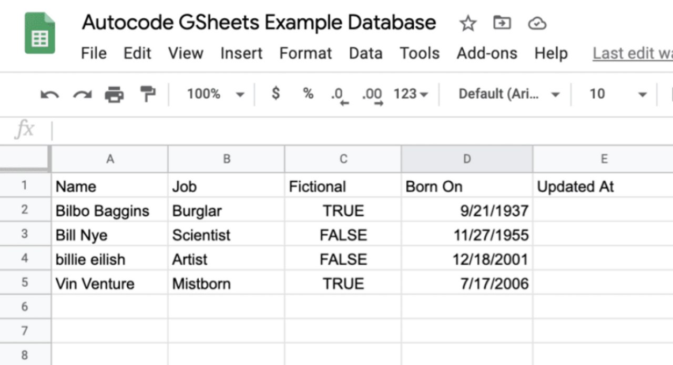Select the Updated At header cell
The height and width of the screenshot is (365, 673).
[603, 186]
